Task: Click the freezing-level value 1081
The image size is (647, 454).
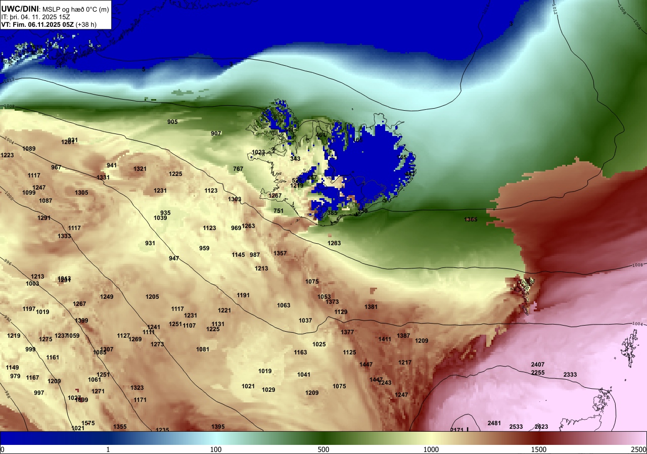Action: click(x=203, y=349)
